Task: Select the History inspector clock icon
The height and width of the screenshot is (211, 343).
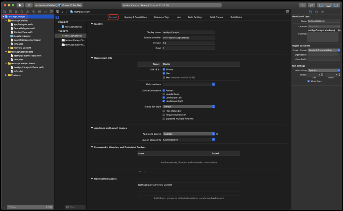Action: [x=316, y=12]
